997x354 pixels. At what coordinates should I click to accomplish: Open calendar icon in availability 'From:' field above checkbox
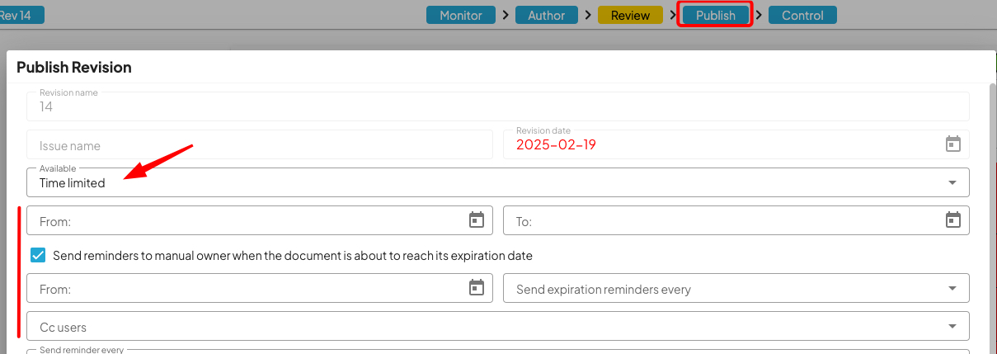coord(476,220)
